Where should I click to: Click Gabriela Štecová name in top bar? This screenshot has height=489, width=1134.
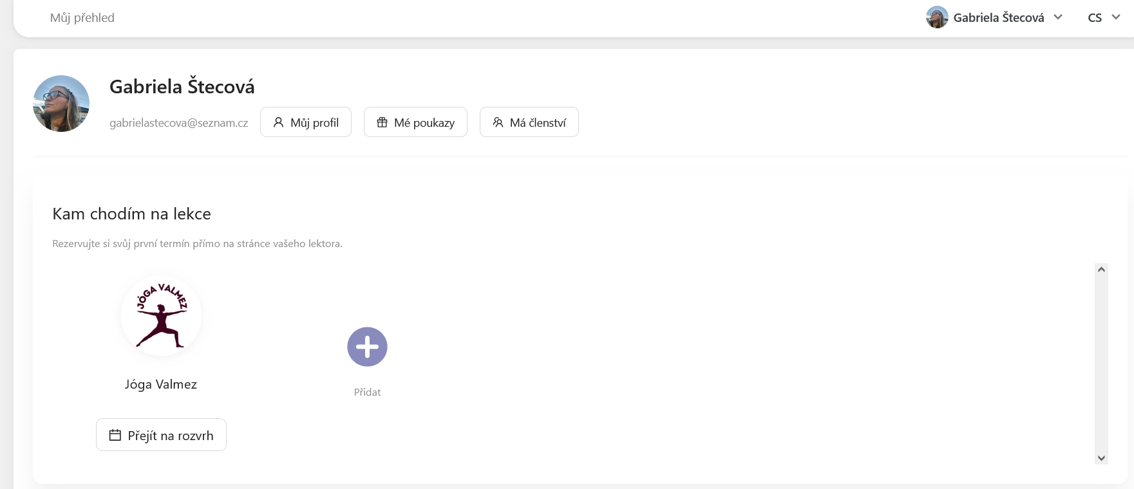(x=998, y=18)
